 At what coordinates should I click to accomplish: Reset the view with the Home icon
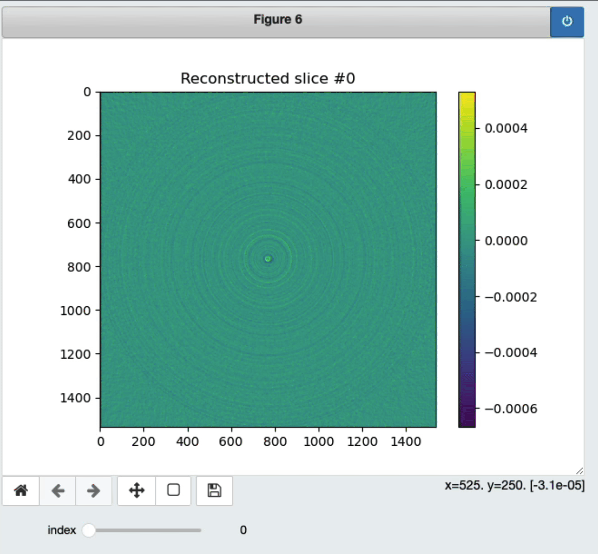coord(21,491)
